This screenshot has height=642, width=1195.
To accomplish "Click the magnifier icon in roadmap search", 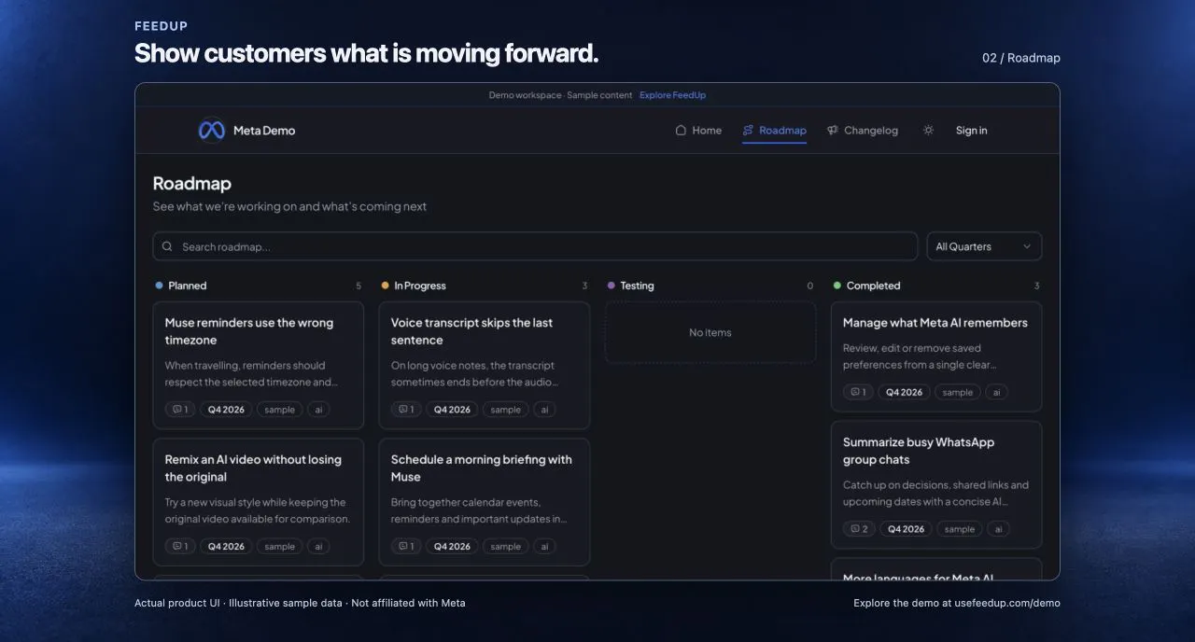I will (x=167, y=246).
